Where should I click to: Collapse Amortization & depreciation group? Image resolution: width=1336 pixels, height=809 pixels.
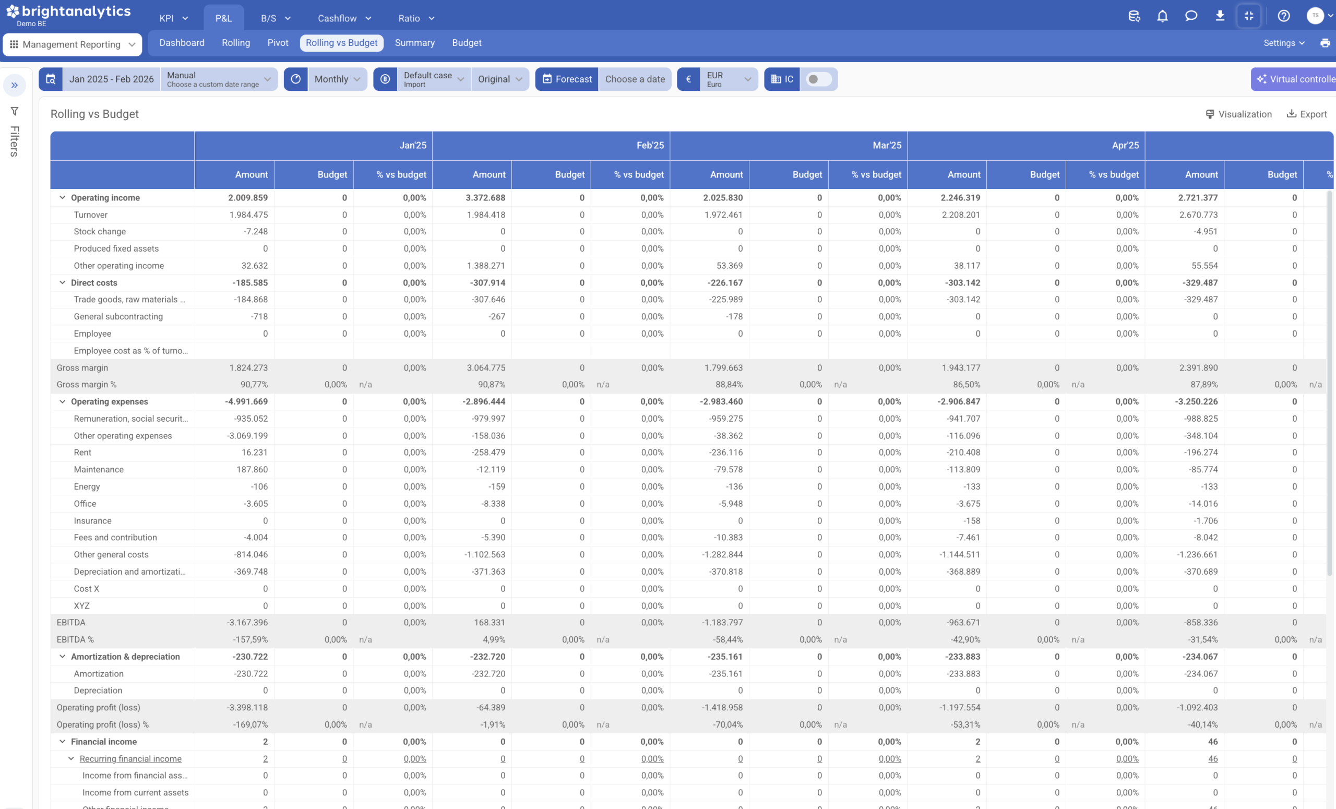62,656
